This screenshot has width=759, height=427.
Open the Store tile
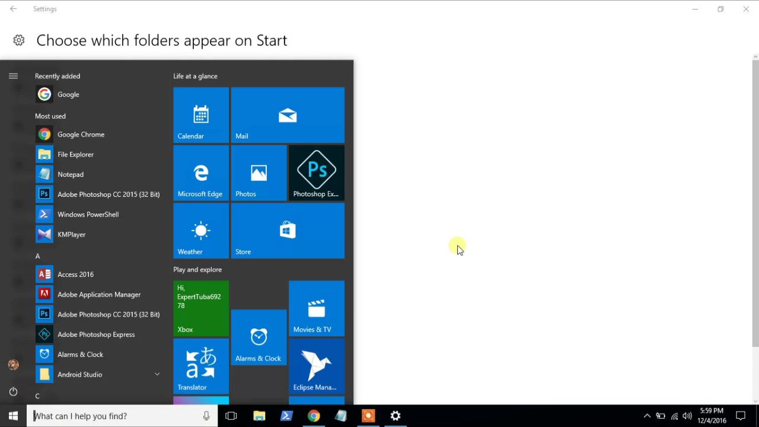[x=288, y=231]
